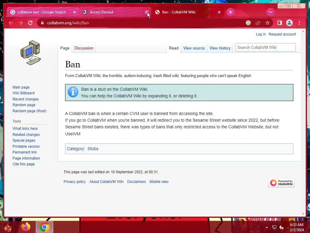The image size is (310, 233).
Task: Open the Chrome profile avatar
Action: (x=289, y=23)
